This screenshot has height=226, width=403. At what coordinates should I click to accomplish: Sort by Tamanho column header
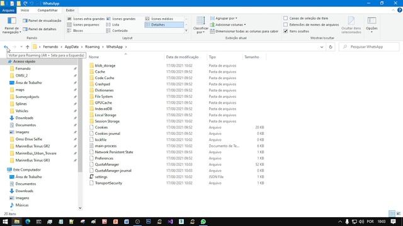coord(252,57)
